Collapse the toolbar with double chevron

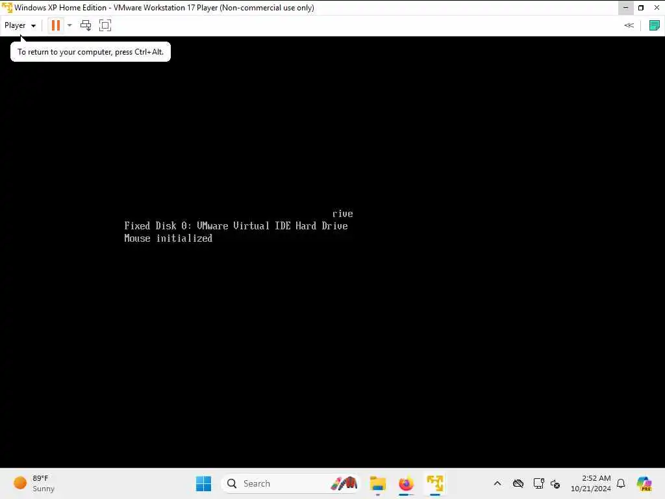[629, 25]
